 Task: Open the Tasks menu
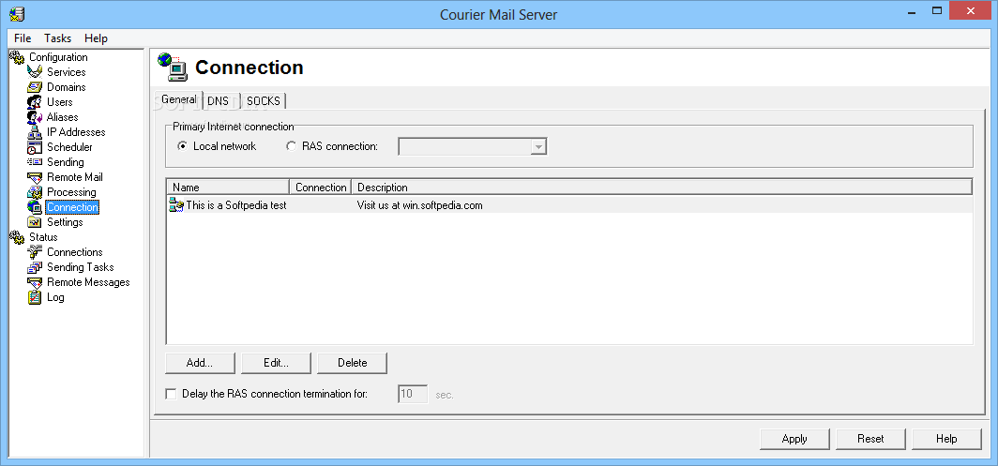57,38
